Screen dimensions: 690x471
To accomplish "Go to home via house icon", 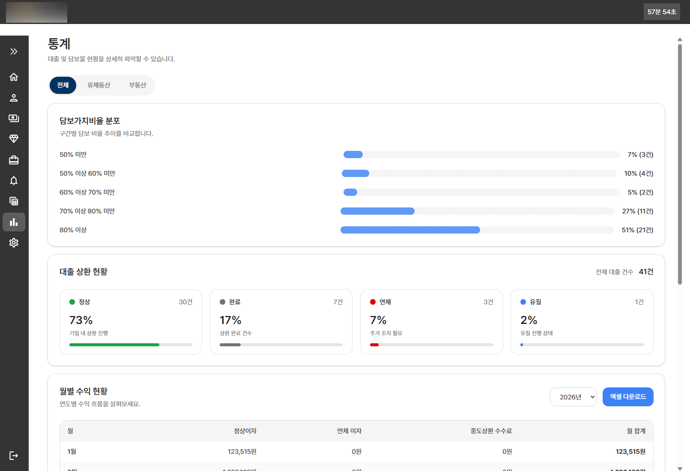I will coord(14,77).
